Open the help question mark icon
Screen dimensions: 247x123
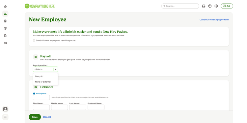210,6
